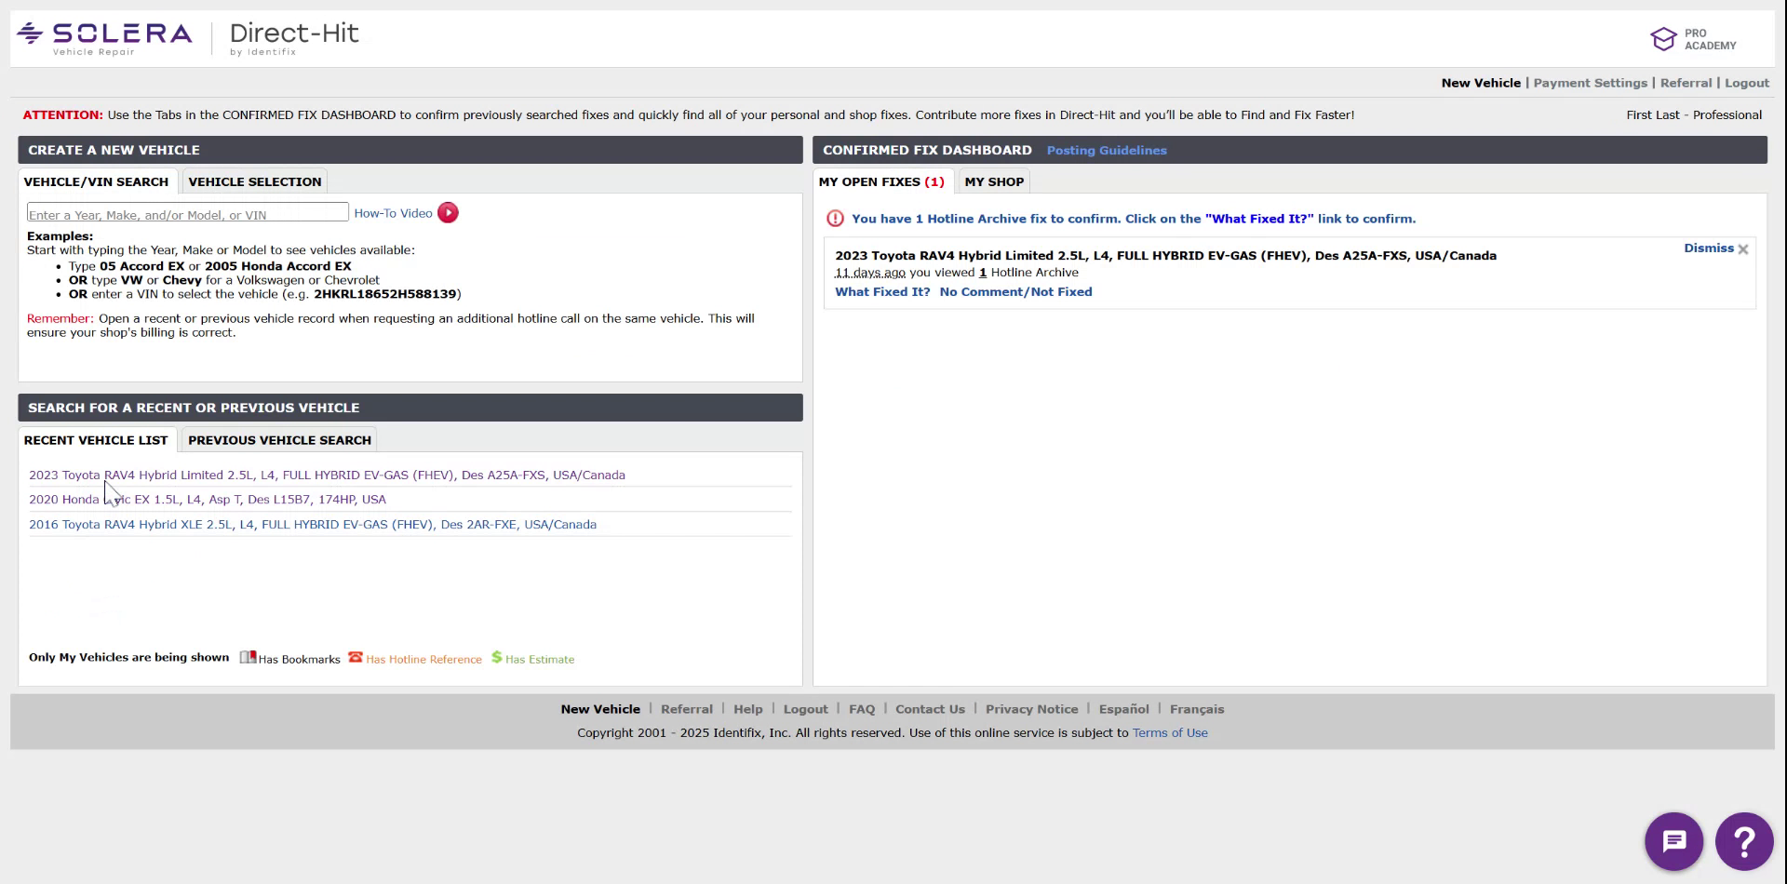Screen dimensions: 1787x884
Task: Open Payment Settings
Action: (1590, 83)
